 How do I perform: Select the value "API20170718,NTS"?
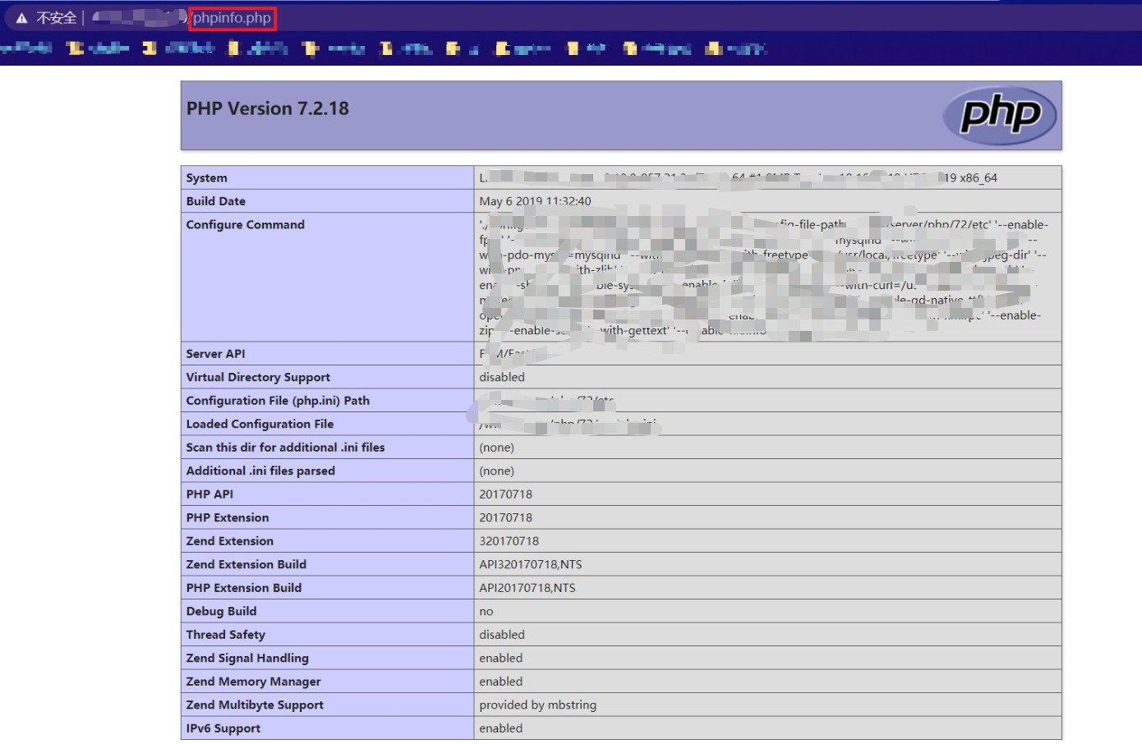coord(527,588)
